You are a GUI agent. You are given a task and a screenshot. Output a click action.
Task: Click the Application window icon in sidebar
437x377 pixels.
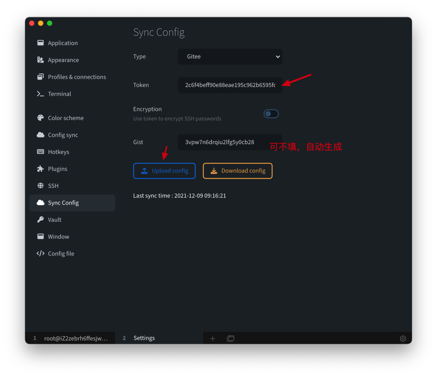click(x=41, y=43)
